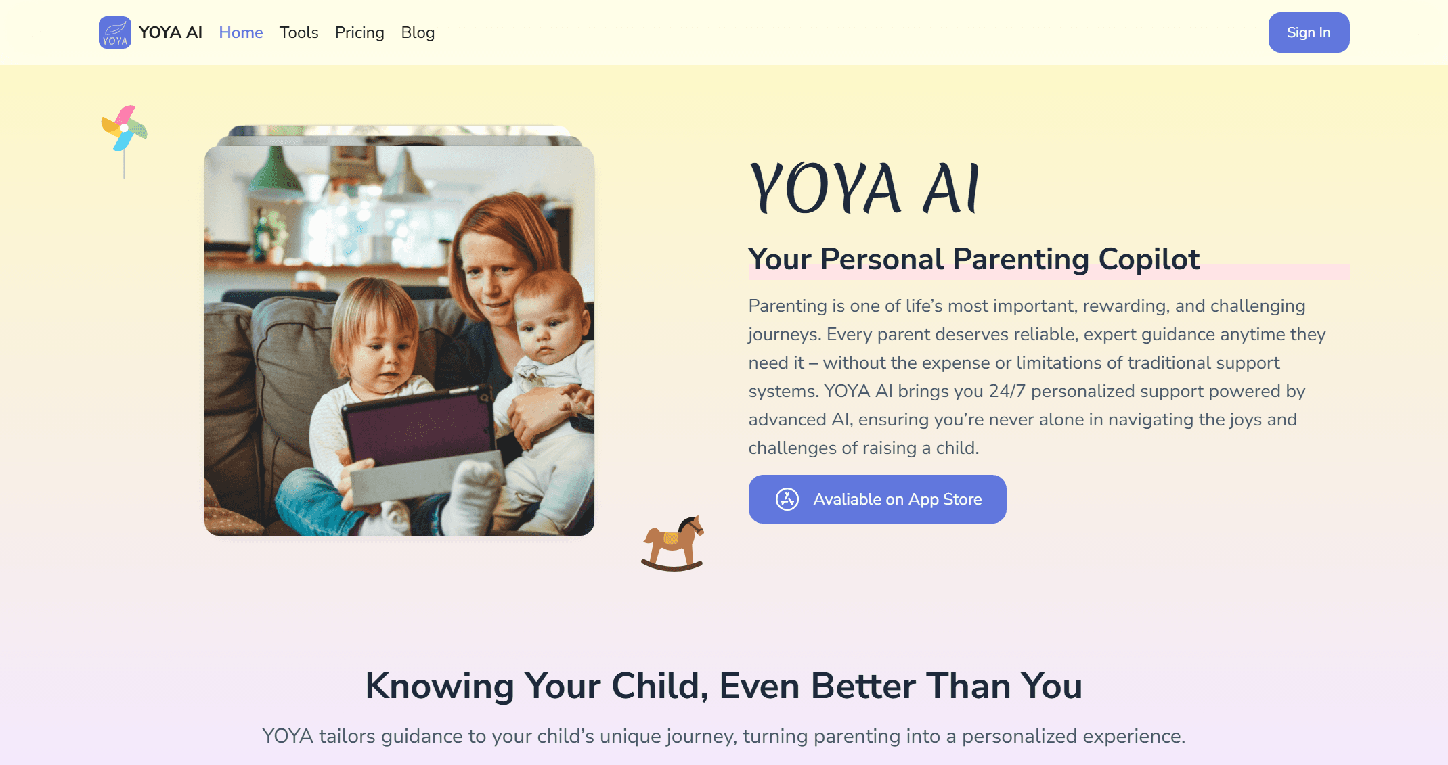Click the "Avaliable on App Store" label
The image size is (1448, 765).
click(x=897, y=499)
